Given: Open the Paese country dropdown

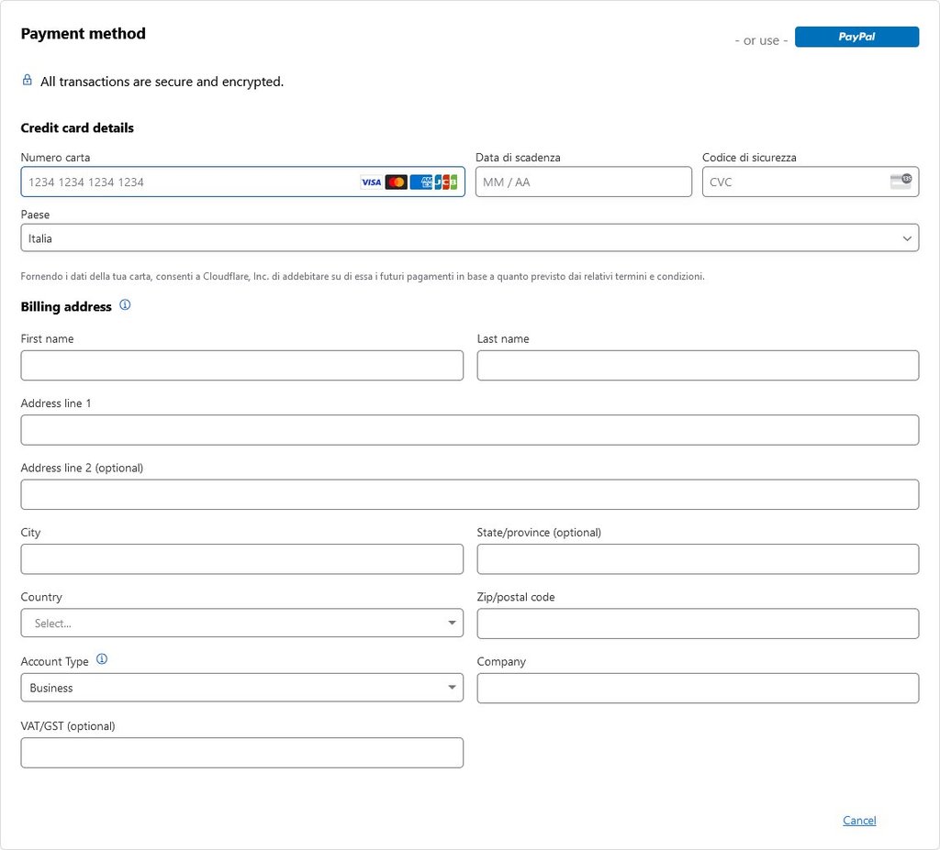Looking at the screenshot, I should (x=469, y=237).
